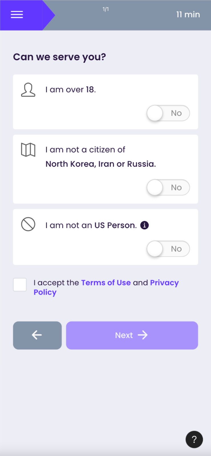Click the arrow inside Next button
Screen dimensions: 211x456
tap(143, 335)
